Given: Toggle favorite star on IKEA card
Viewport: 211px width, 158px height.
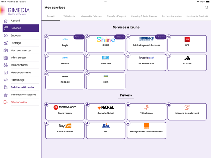Looking at the screenshot, I should pos(87,74).
